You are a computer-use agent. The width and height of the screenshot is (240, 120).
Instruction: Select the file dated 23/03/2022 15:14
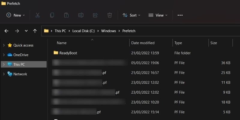coord(141,112)
